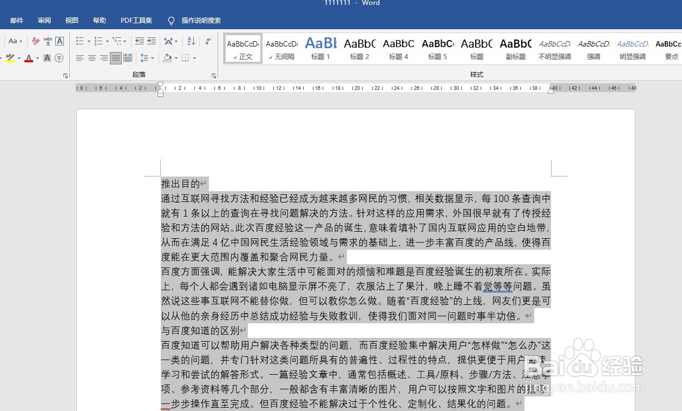The height and width of the screenshot is (411, 682).
Task: Sort the selected paragraphs A-Z
Action: point(191,41)
